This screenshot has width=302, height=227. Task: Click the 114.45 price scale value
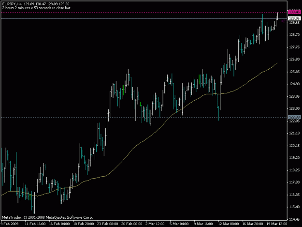tap(294, 219)
